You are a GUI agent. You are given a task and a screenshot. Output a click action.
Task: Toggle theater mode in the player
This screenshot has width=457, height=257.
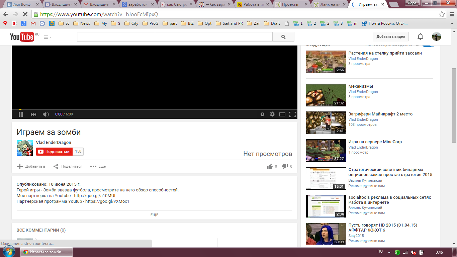pyautogui.click(x=282, y=114)
